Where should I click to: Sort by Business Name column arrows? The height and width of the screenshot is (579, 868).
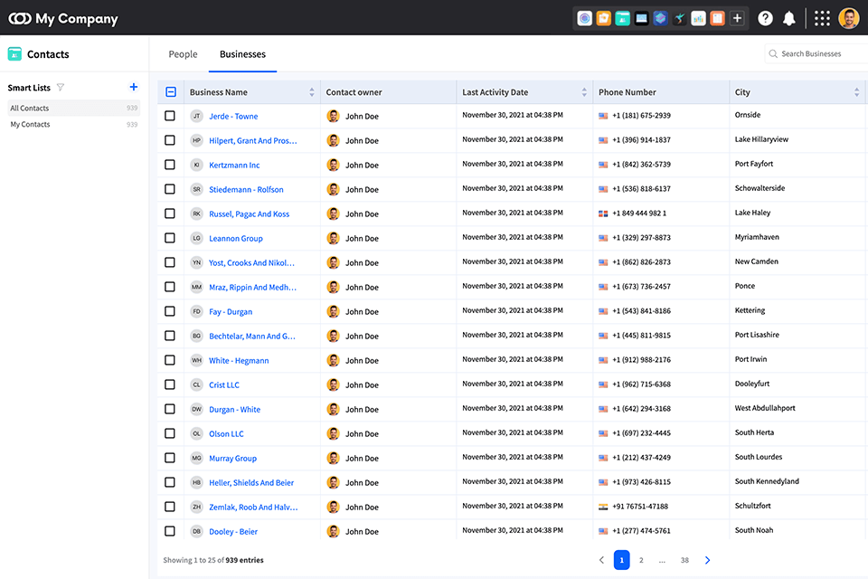pyautogui.click(x=312, y=92)
